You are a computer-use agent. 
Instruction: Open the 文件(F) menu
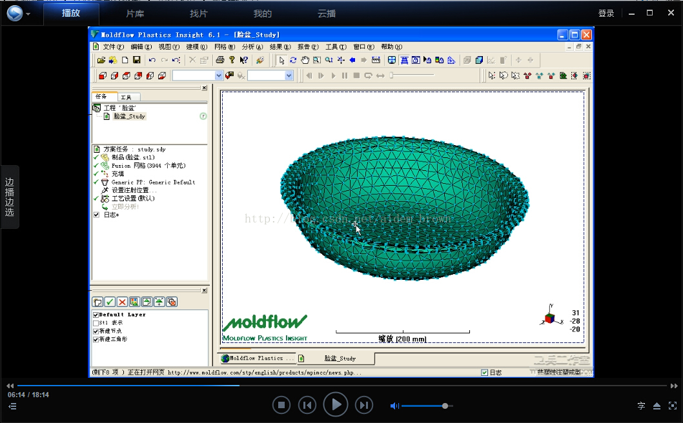pyautogui.click(x=113, y=47)
